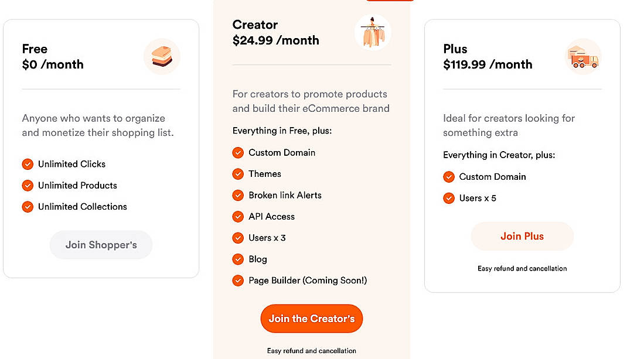Click the checkmark beside Unlimited Collections
Screen dimensions: 627x359
28,207
